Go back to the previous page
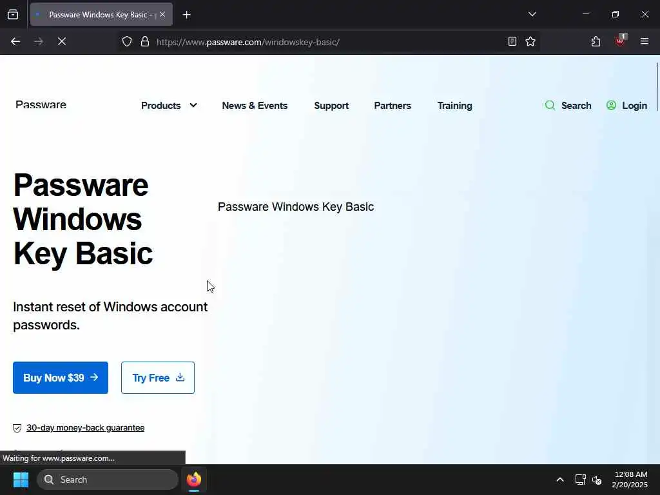The width and height of the screenshot is (660, 495). [15, 41]
